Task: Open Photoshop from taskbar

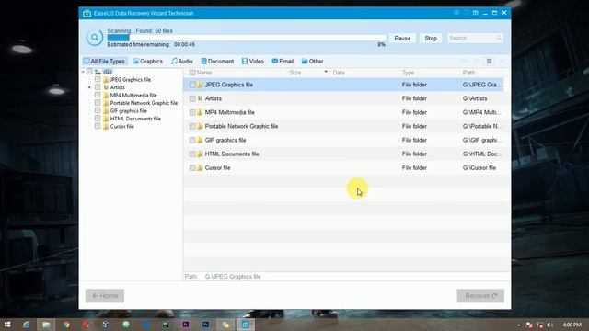Action: click(205, 325)
